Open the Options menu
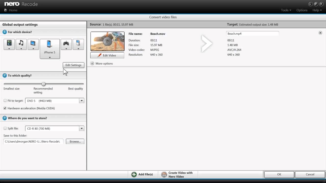326x183 pixels. point(302,10)
